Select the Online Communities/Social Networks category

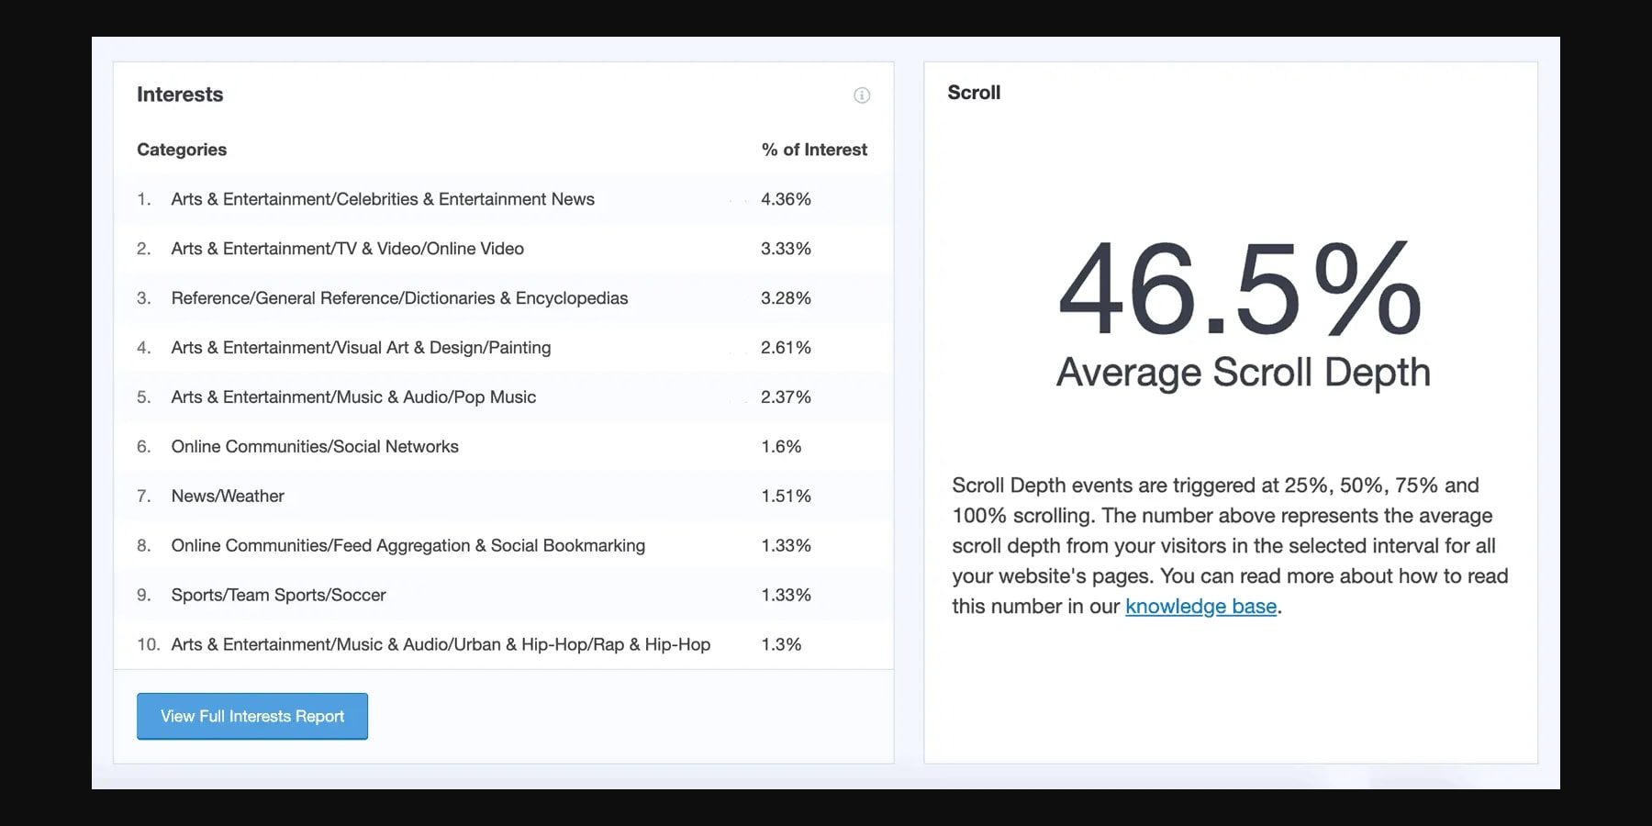pyautogui.click(x=315, y=446)
